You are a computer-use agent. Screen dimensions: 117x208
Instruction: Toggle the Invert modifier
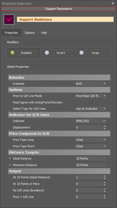tap(58, 53)
